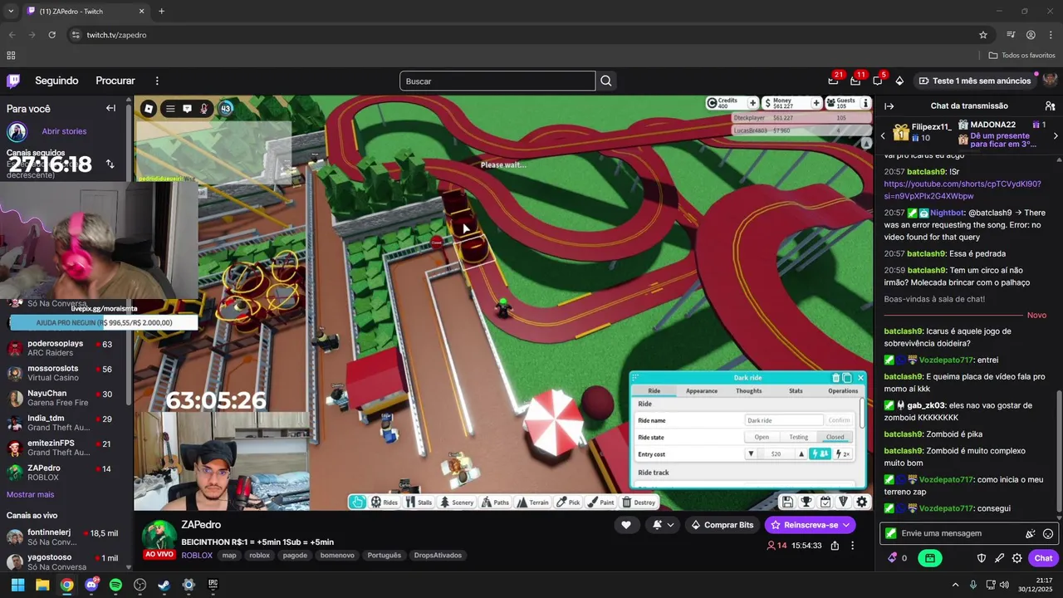Show next gift leaderboard entry arrow
The height and width of the screenshot is (598, 1063).
pyautogui.click(x=1056, y=136)
